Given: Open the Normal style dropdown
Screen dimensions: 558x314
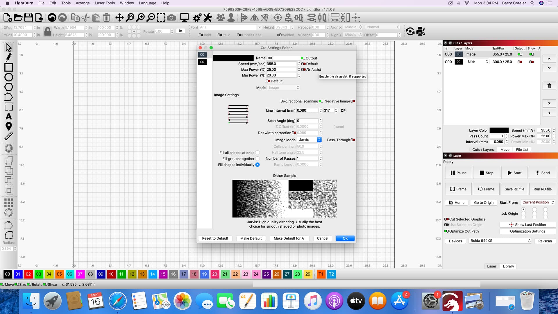Looking at the screenshot, I should coord(383,27).
